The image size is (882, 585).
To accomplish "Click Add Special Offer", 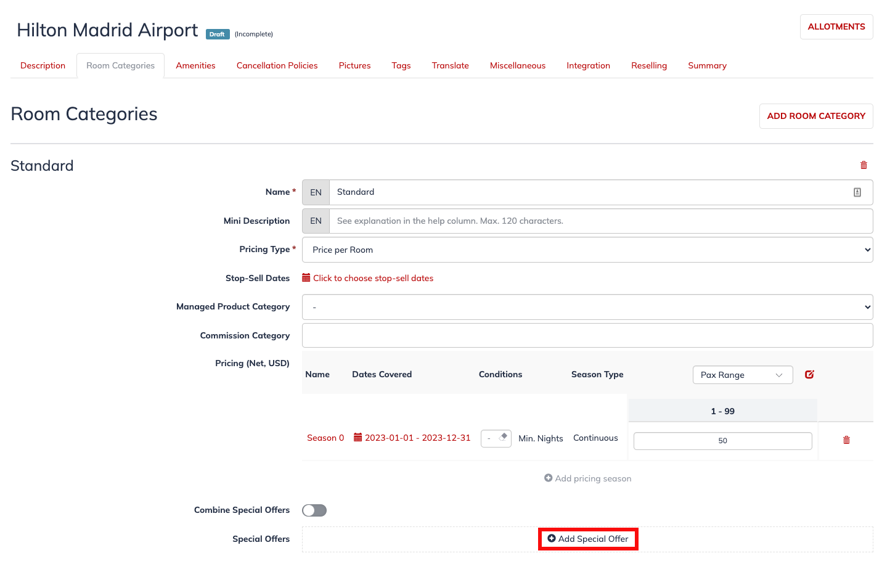I will pos(588,539).
